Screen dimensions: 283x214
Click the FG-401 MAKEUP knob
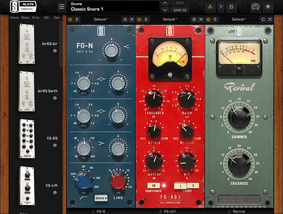click(x=154, y=161)
